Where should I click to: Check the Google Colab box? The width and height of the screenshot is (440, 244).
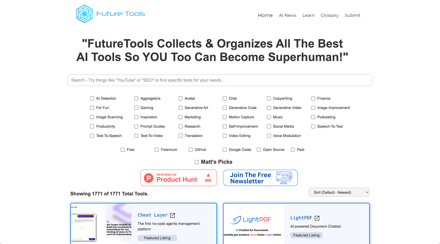225,150
